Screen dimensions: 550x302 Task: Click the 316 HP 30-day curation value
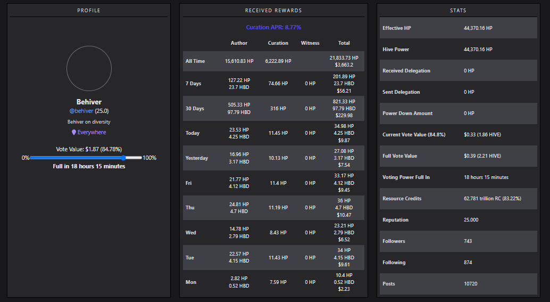pyautogui.click(x=278, y=109)
